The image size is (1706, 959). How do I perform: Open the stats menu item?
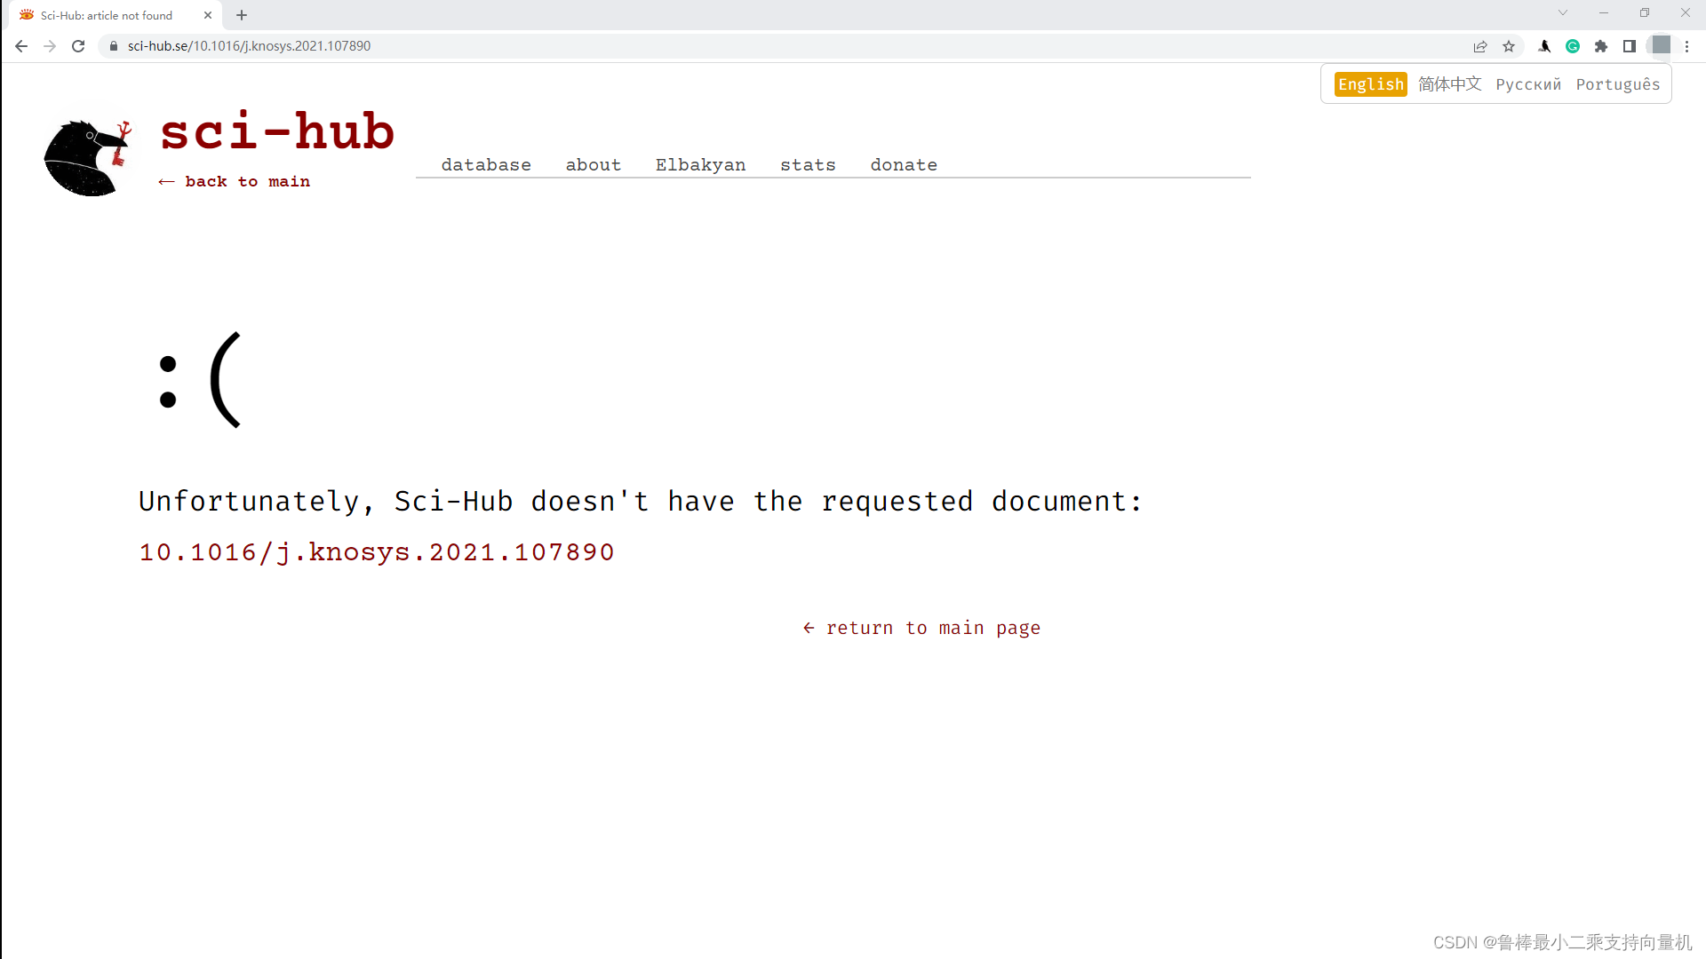[808, 164]
